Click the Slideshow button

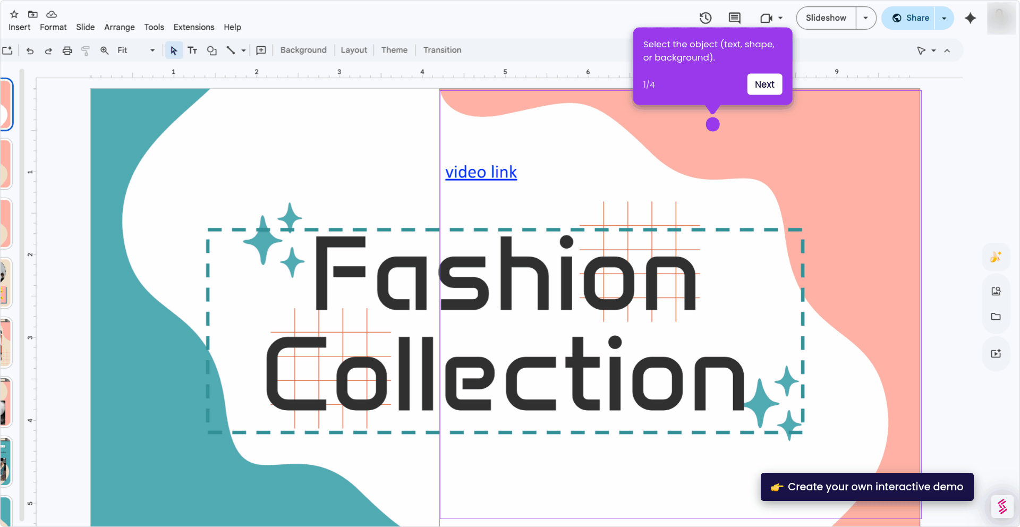tap(826, 18)
